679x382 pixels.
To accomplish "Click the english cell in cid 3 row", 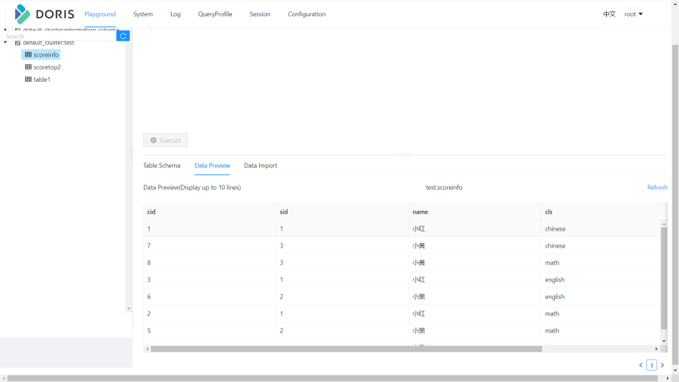I will pyautogui.click(x=601, y=280).
